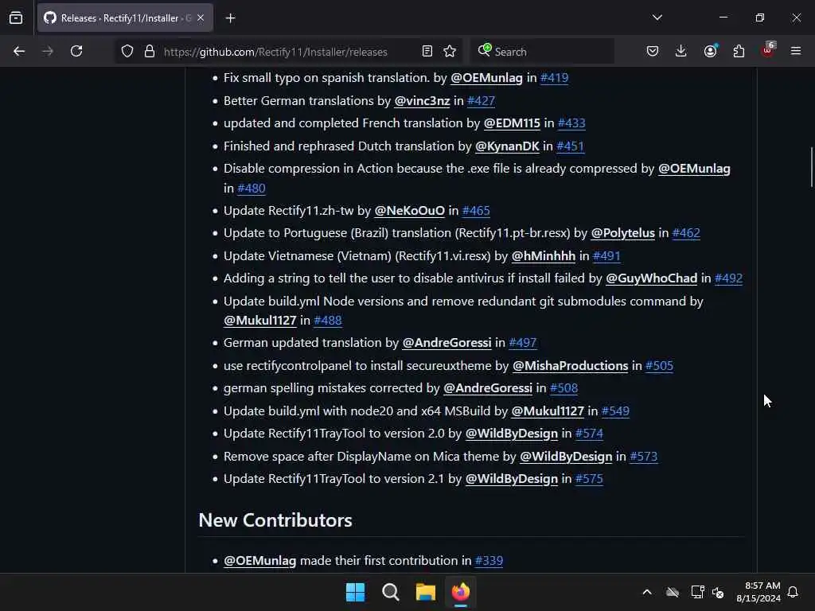Screen dimensions: 815x611
Task: Open the Extensions puzzle icon
Action: pyautogui.click(x=739, y=52)
